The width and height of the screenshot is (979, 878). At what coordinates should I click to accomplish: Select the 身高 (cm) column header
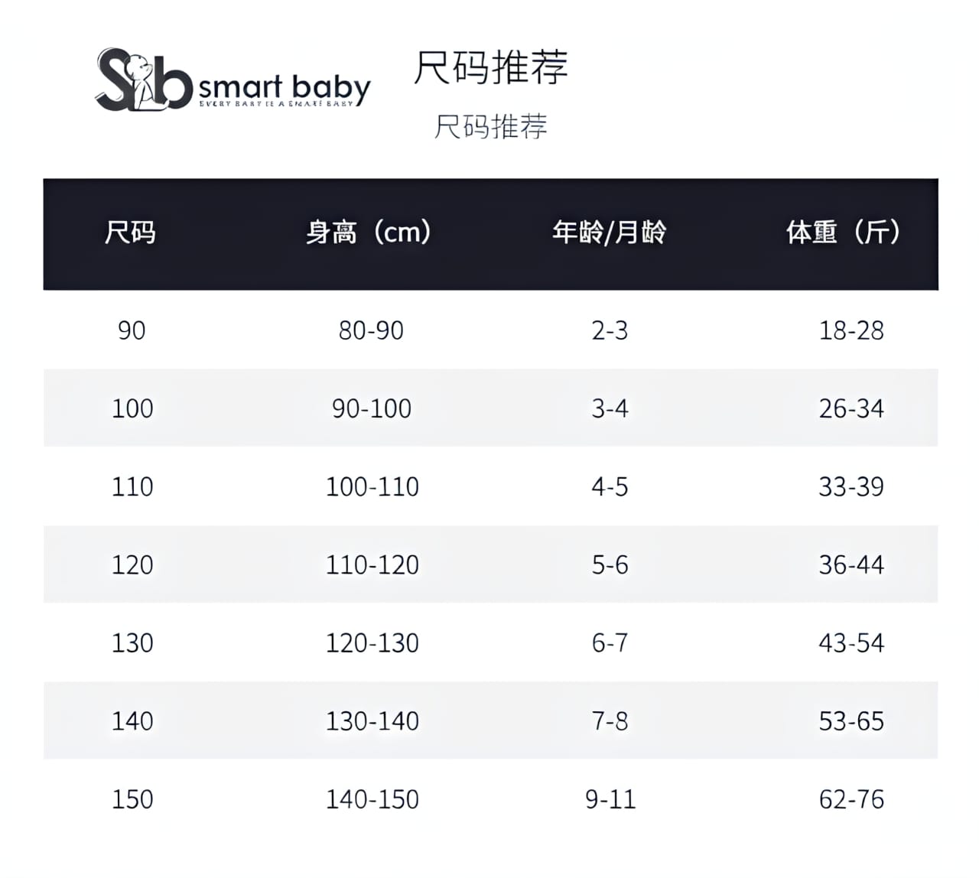click(x=369, y=232)
